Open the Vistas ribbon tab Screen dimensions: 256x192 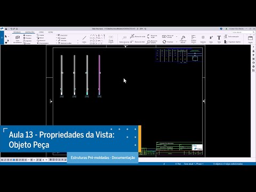tap(51, 32)
